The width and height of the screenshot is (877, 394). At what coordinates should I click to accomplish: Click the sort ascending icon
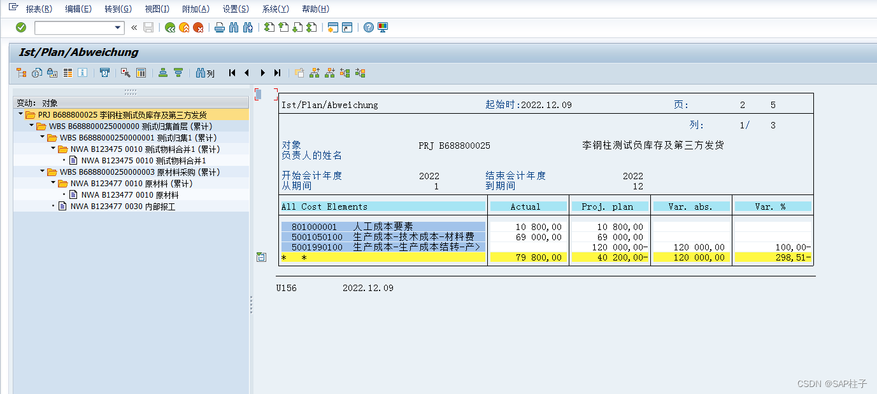point(163,73)
